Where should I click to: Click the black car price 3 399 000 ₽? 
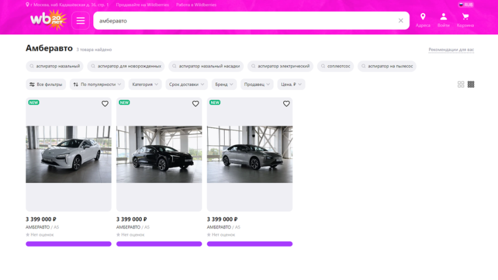click(x=131, y=220)
